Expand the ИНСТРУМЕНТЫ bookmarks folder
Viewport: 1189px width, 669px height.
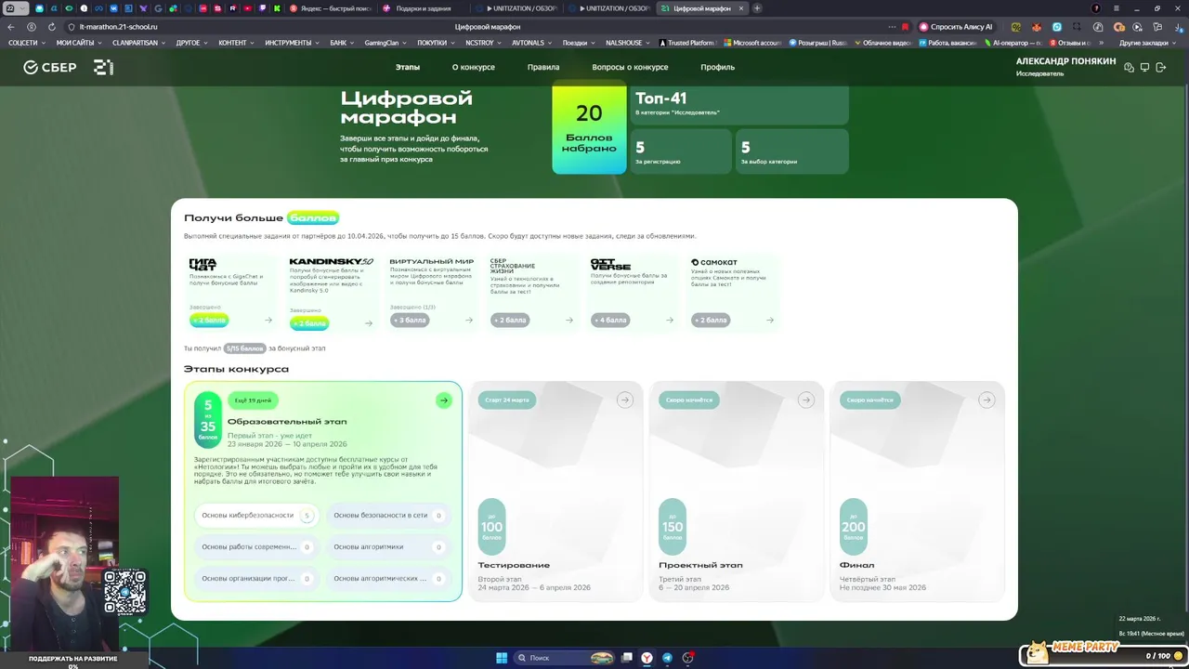point(292,43)
